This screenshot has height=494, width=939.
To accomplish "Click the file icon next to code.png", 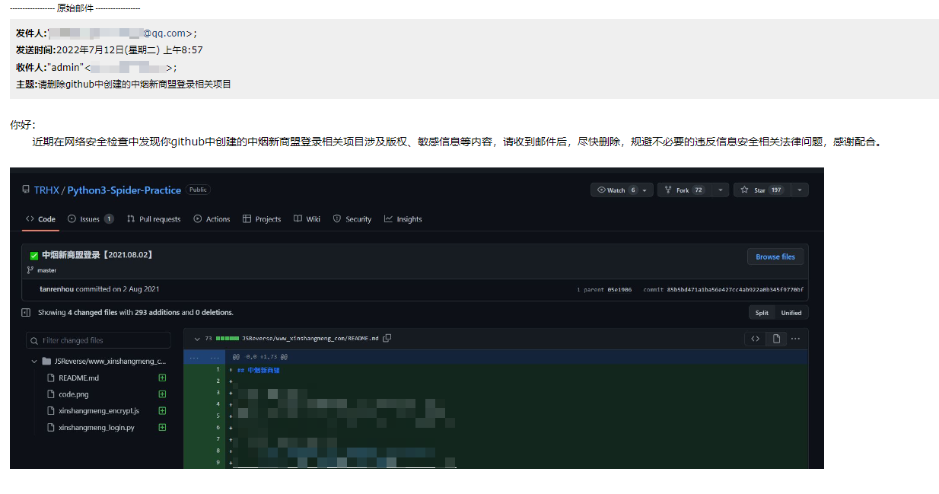I will point(51,394).
